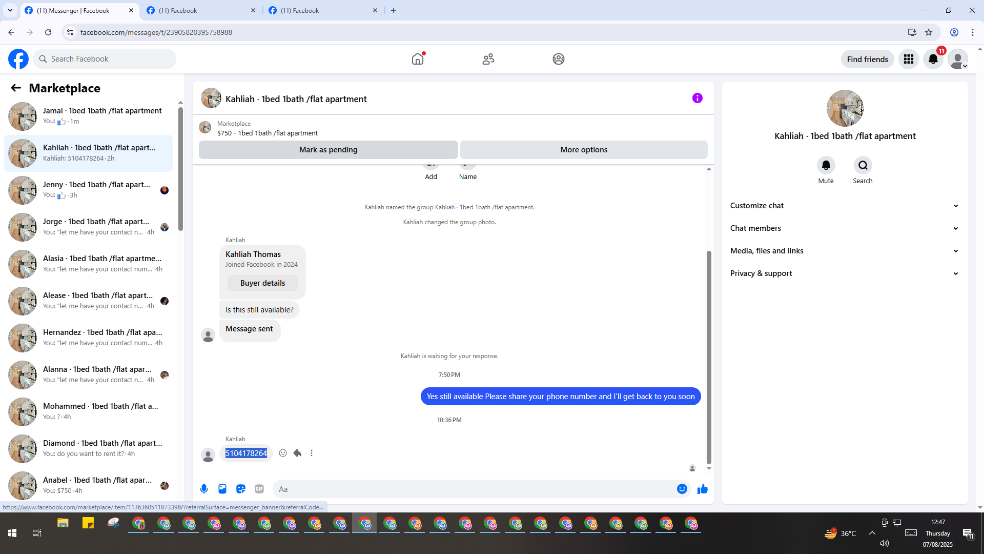Open Facebook notifications bell
Viewport: 984px width, 554px height.
click(x=933, y=59)
